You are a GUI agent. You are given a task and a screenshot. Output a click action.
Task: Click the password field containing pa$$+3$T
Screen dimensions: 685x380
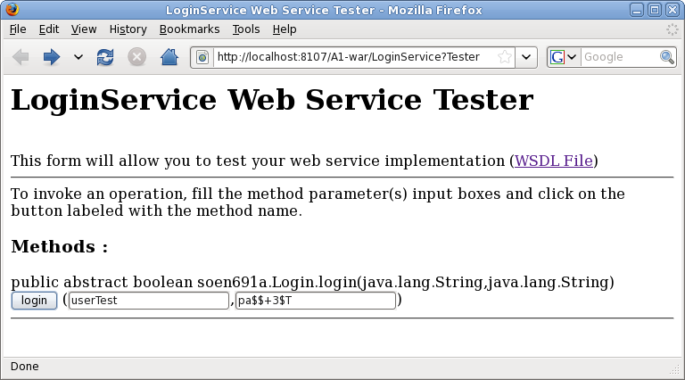point(316,301)
